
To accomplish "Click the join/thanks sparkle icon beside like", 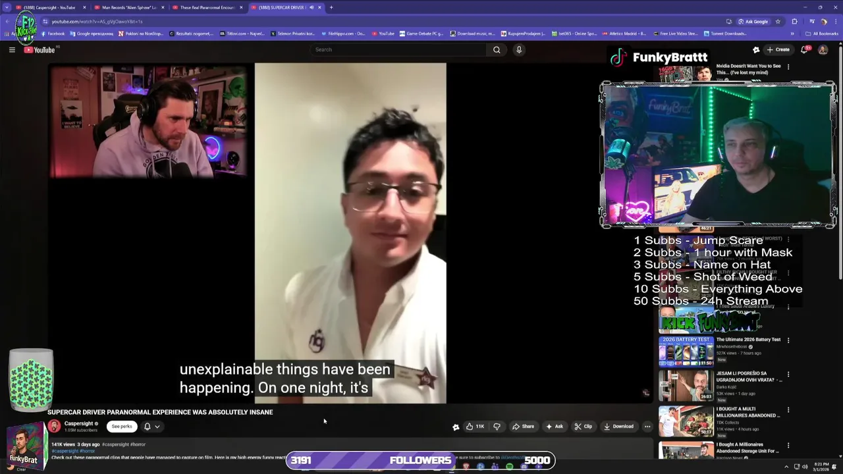I will pos(456,427).
